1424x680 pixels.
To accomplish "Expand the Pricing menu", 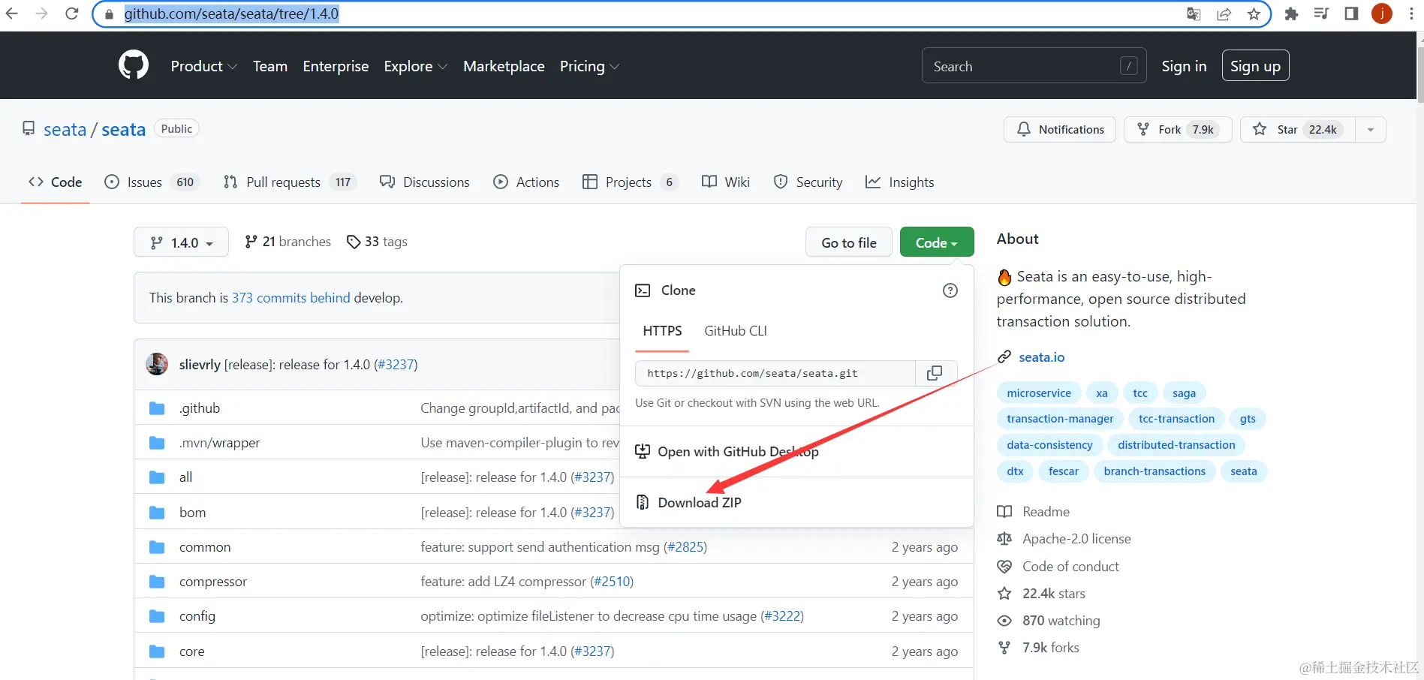I will pos(590,66).
